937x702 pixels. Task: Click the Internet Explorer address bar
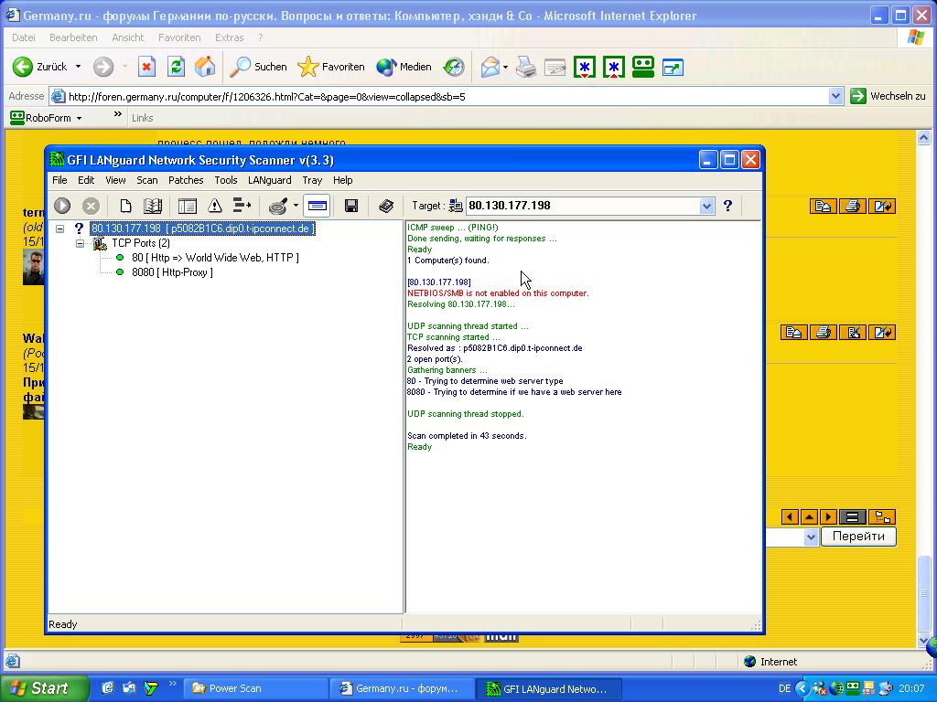[x=439, y=96]
